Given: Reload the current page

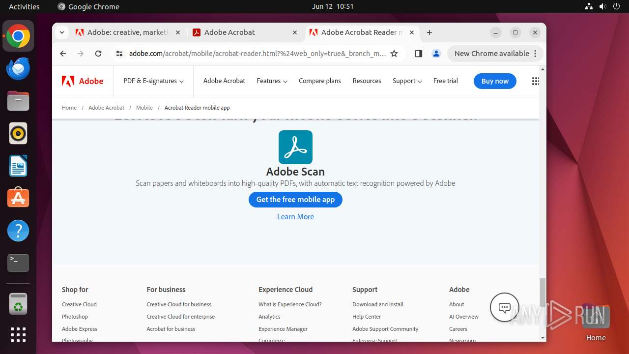Looking at the screenshot, I should [98, 54].
